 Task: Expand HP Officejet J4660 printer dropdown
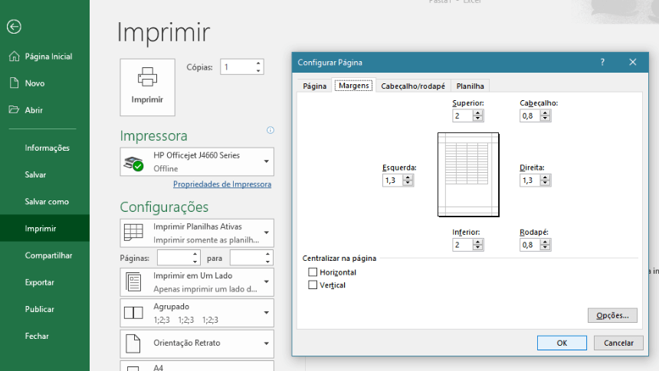point(266,161)
